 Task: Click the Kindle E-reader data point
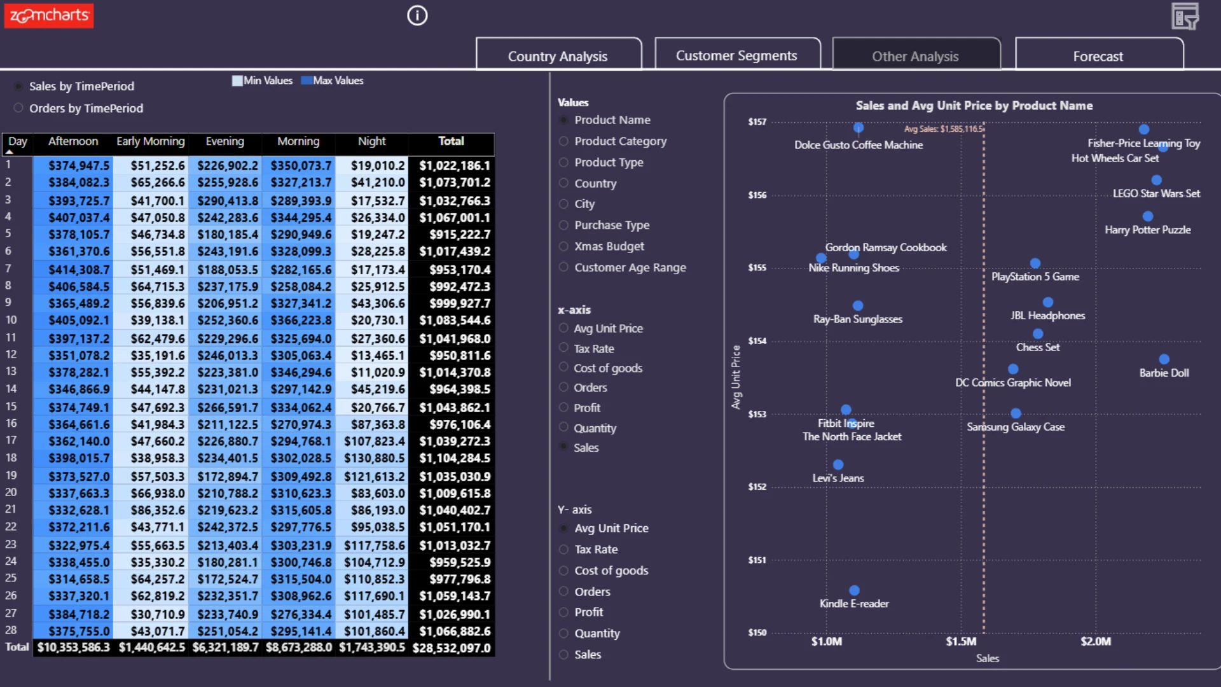(x=854, y=590)
